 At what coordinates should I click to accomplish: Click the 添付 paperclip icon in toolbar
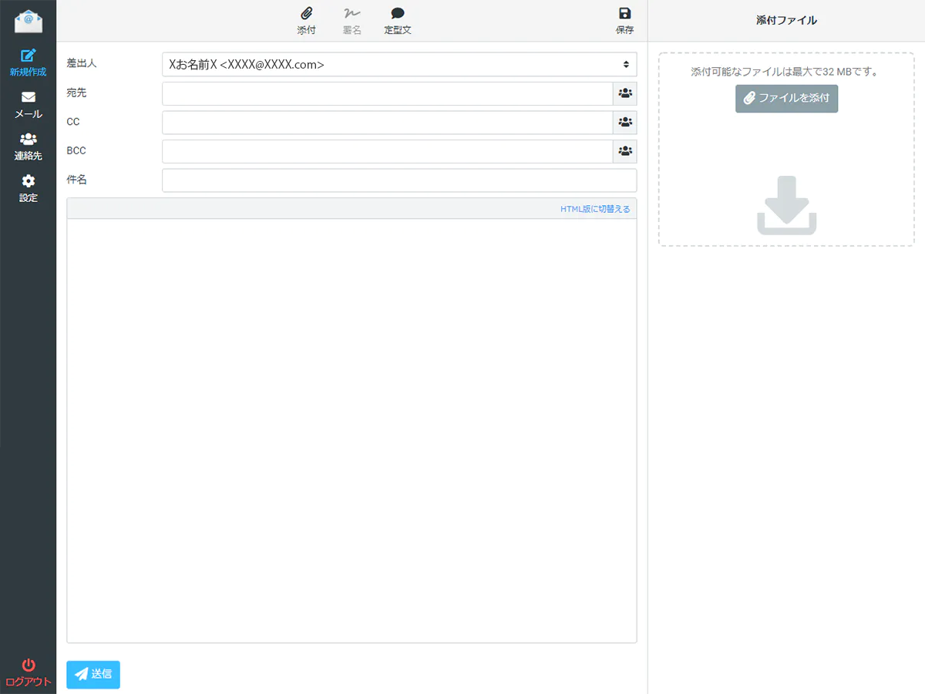[306, 14]
